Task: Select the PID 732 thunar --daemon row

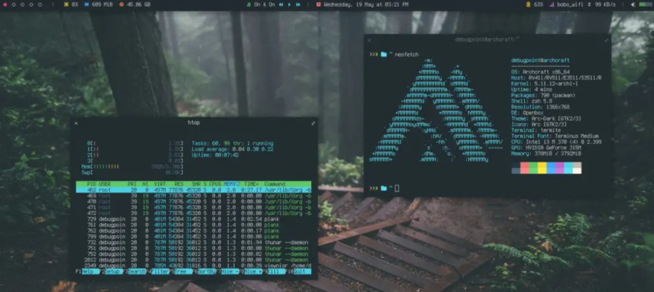Action: coord(194,242)
